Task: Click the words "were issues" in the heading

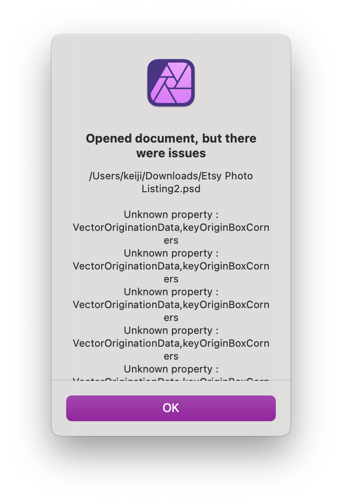Action: [x=171, y=153]
